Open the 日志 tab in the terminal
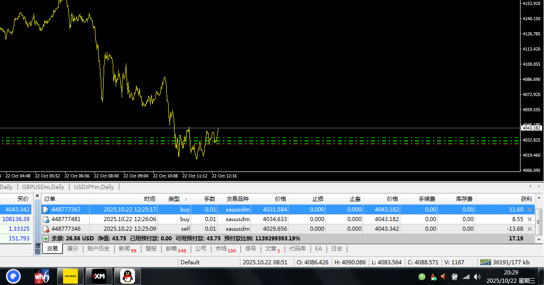 (337, 249)
